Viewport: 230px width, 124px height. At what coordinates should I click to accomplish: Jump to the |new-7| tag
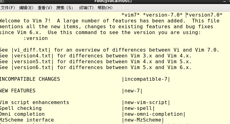[x=132, y=91]
